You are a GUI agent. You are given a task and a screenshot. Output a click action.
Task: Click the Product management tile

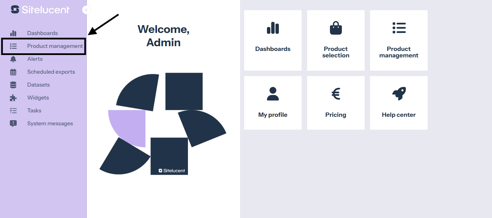399,40
